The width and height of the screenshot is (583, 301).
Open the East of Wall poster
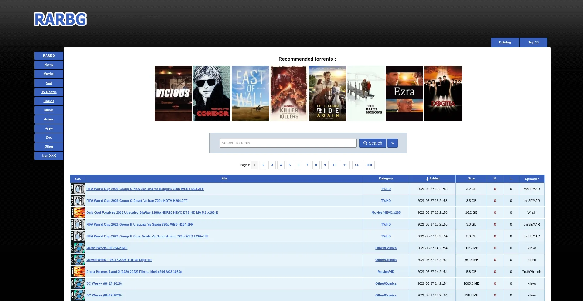click(250, 93)
